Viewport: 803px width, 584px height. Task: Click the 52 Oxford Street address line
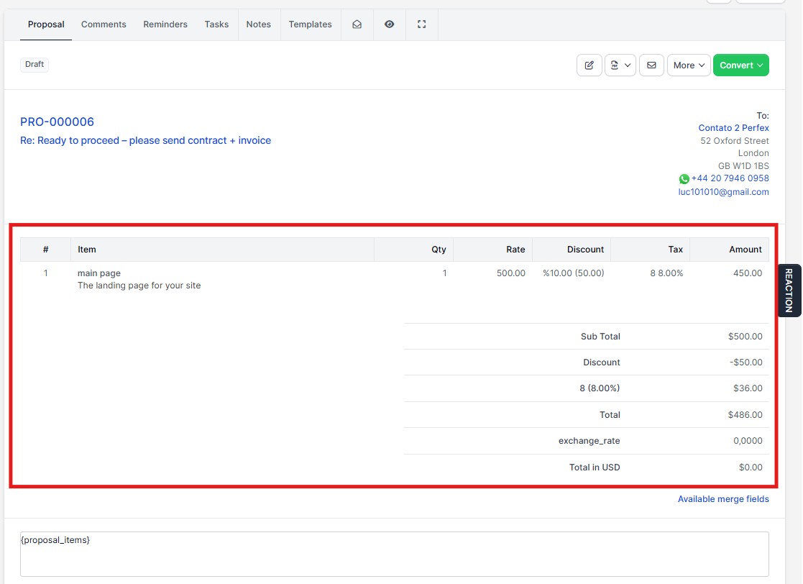click(735, 140)
